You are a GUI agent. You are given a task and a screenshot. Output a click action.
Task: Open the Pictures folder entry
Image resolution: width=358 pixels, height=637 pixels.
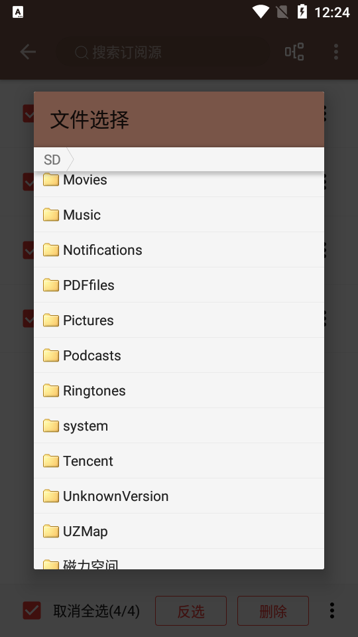point(179,320)
